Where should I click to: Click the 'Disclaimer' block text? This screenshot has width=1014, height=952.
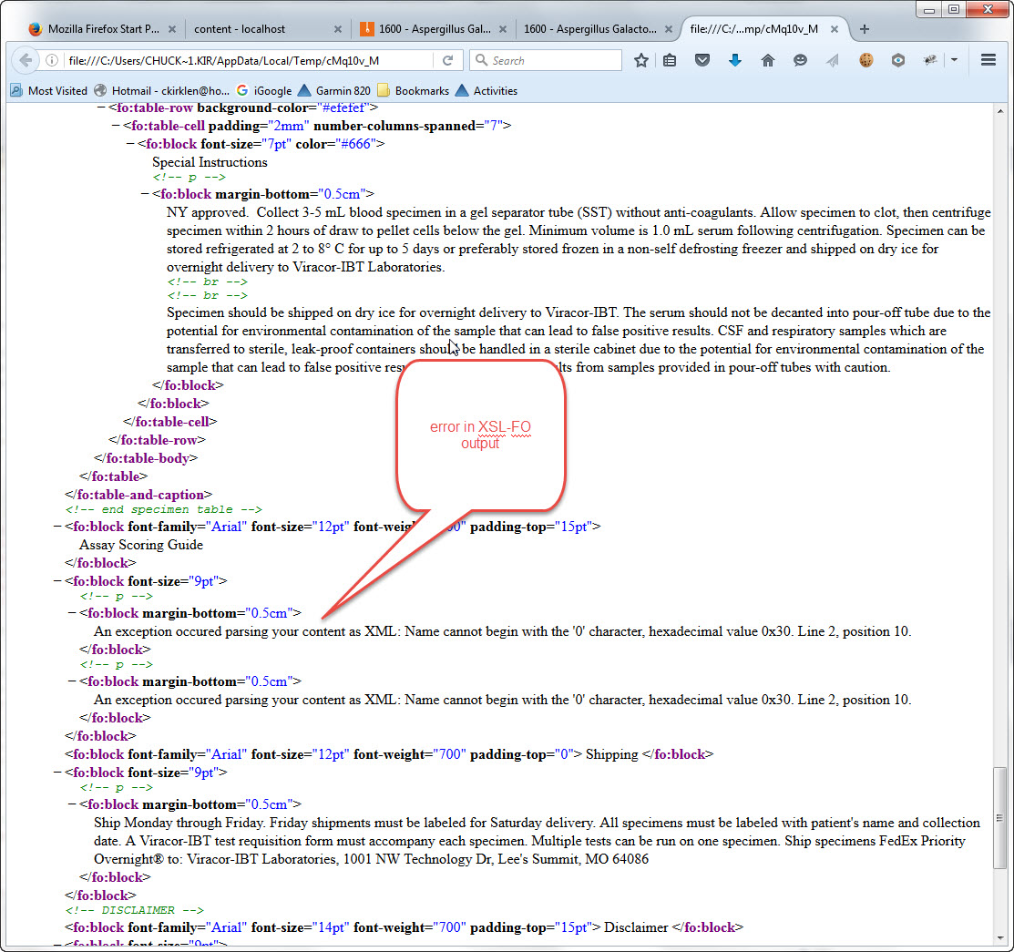click(x=636, y=927)
